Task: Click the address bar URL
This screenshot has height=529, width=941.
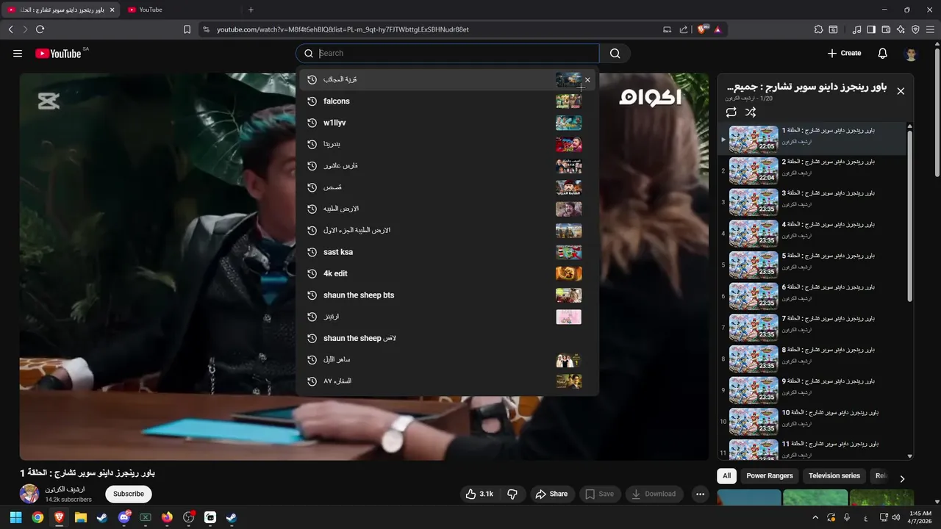Action: pyautogui.click(x=343, y=29)
